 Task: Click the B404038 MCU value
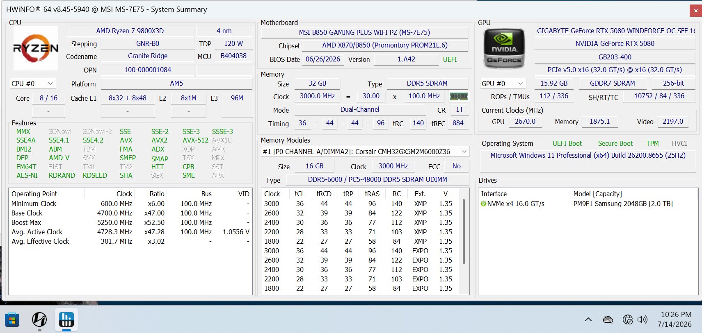click(x=233, y=56)
